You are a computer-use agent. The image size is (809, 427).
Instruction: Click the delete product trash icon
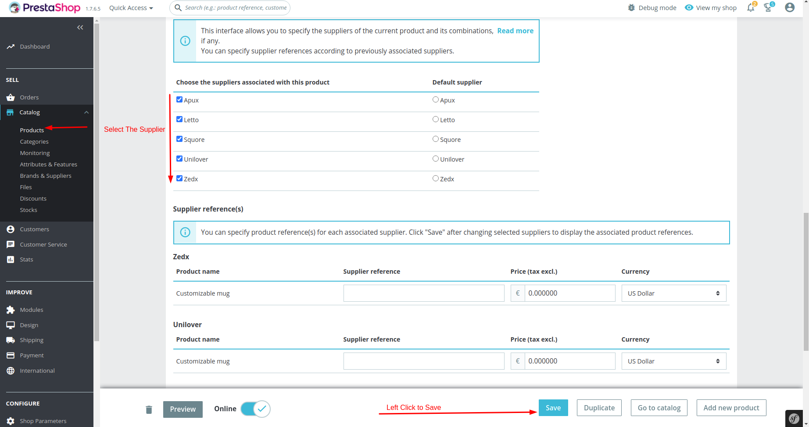[x=149, y=409]
